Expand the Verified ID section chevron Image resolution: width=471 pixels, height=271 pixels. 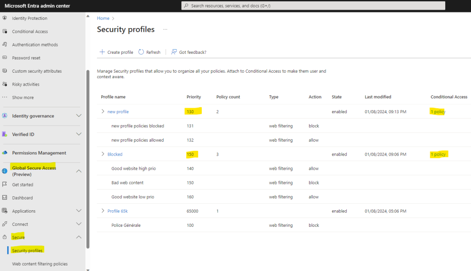[79, 134]
